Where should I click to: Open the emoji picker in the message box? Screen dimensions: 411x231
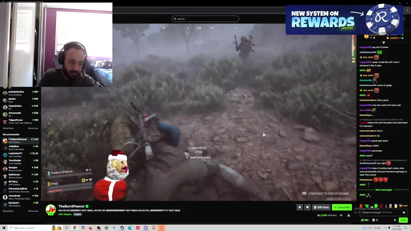point(404,212)
